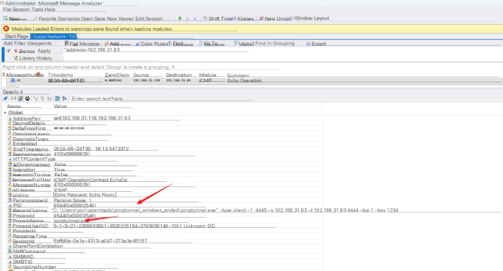Select the Local Network TX tab
The width and height of the screenshot is (503, 271).
coord(54,37)
